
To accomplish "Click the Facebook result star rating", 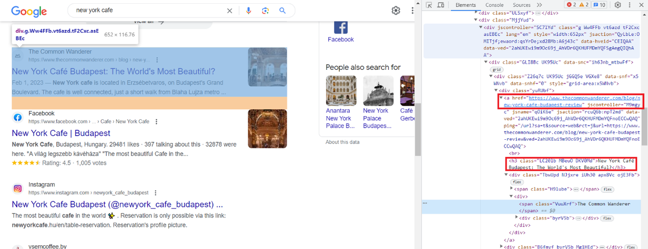I will [x=26, y=163].
